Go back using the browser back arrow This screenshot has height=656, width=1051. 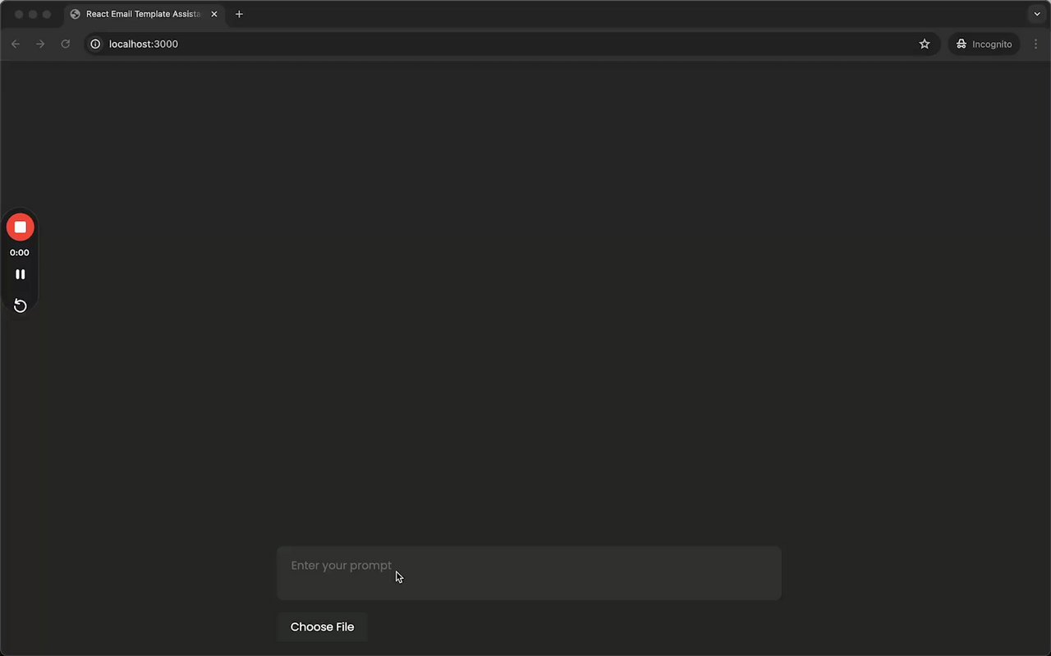16,44
